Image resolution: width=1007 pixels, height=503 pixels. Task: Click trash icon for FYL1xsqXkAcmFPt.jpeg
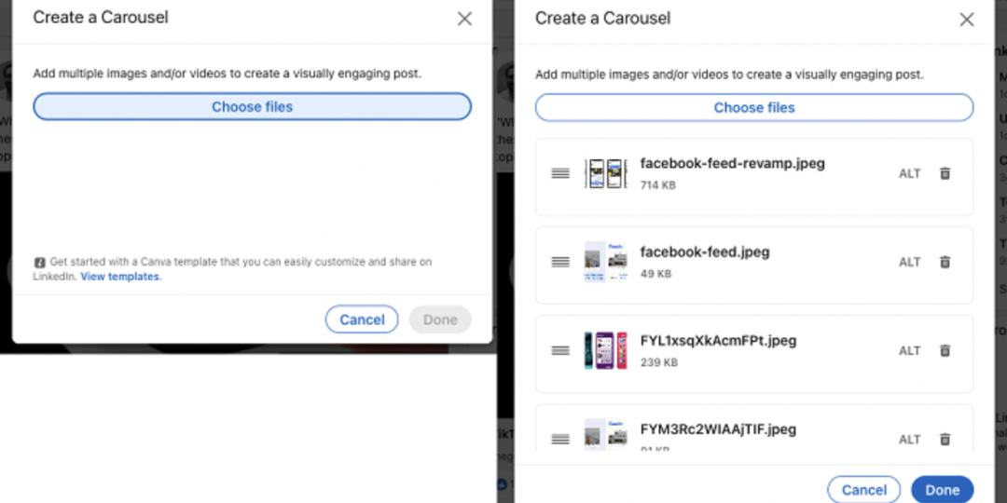point(945,351)
